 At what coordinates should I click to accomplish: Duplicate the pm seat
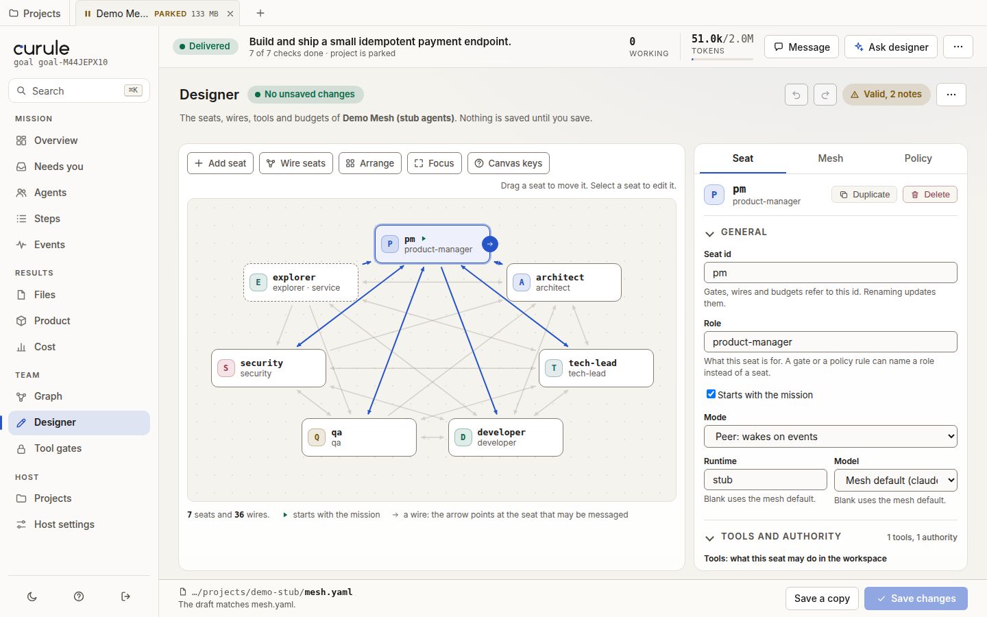point(864,195)
